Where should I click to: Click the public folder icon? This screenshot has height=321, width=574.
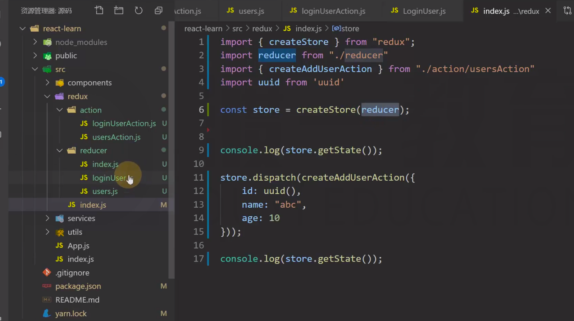47,56
